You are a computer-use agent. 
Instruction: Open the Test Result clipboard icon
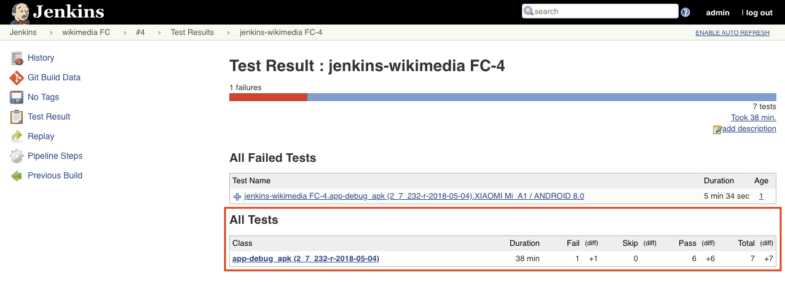(x=17, y=117)
